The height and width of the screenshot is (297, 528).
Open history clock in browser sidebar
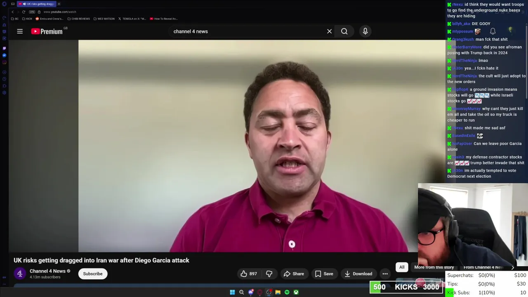(x=4, y=79)
